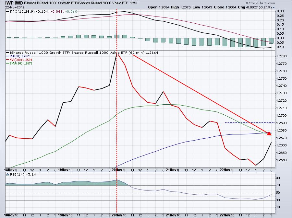Click the price peak at red dashed line
The image size is (292, 218).
click(117, 54)
